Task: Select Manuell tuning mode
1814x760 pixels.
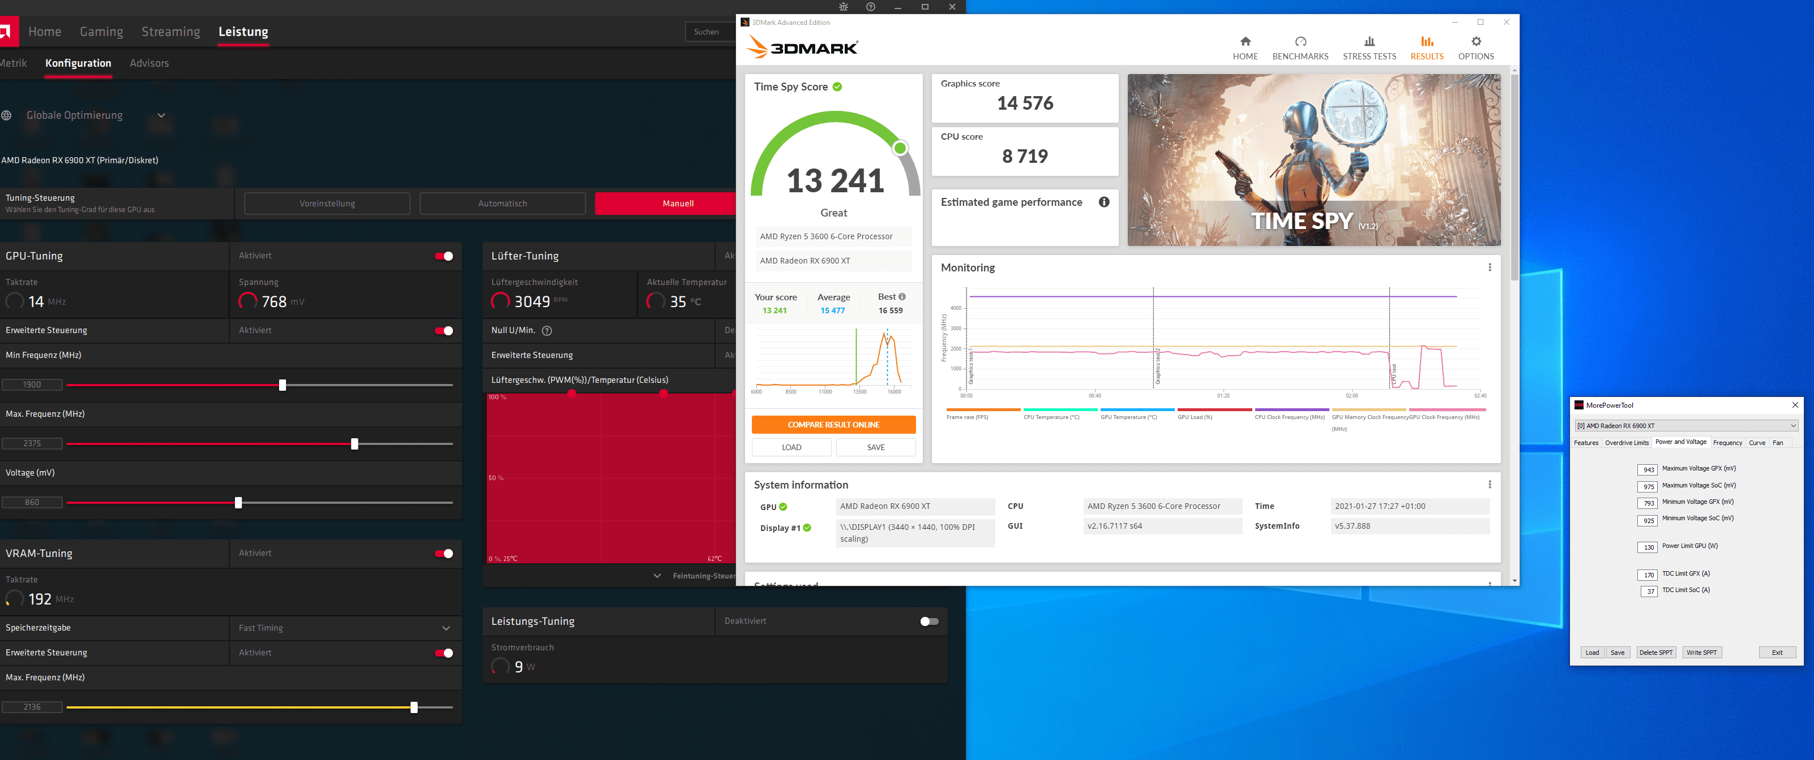Action: [x=665, y=204]
